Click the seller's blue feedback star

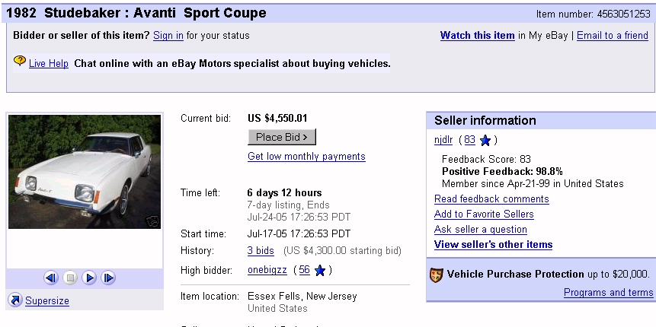pyautogui.click(x=485, y=140)
